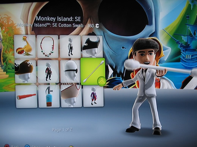Select the blue seltzer bottle item
This screenshot has height=147, width=197.
pyautogui.click(x=49, y=96)
